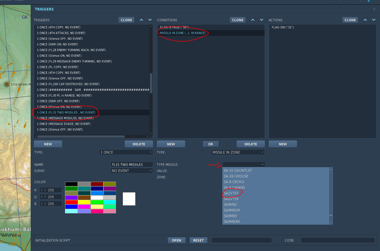Select trigger MESSAGE EVADE
Image resolution: width=380 pixels, height=251 pixels.
[92, 124]
